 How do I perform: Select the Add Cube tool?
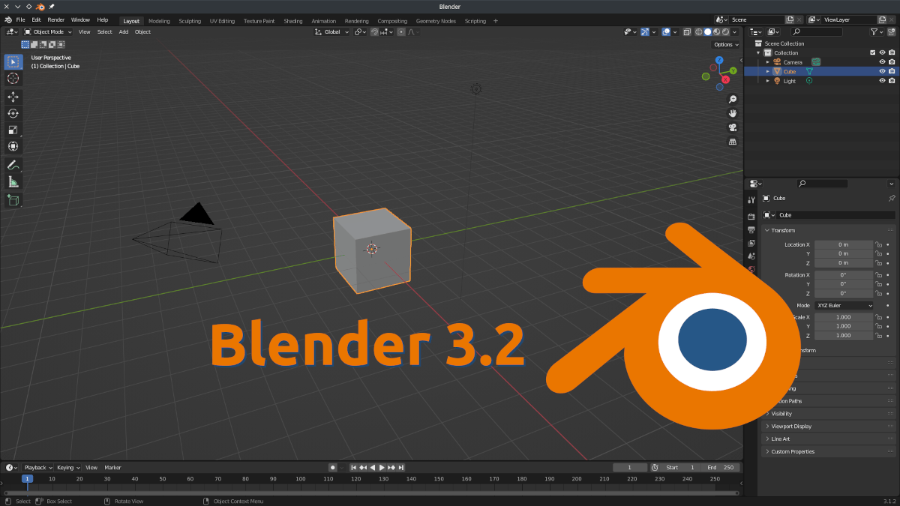pos(13,199)
